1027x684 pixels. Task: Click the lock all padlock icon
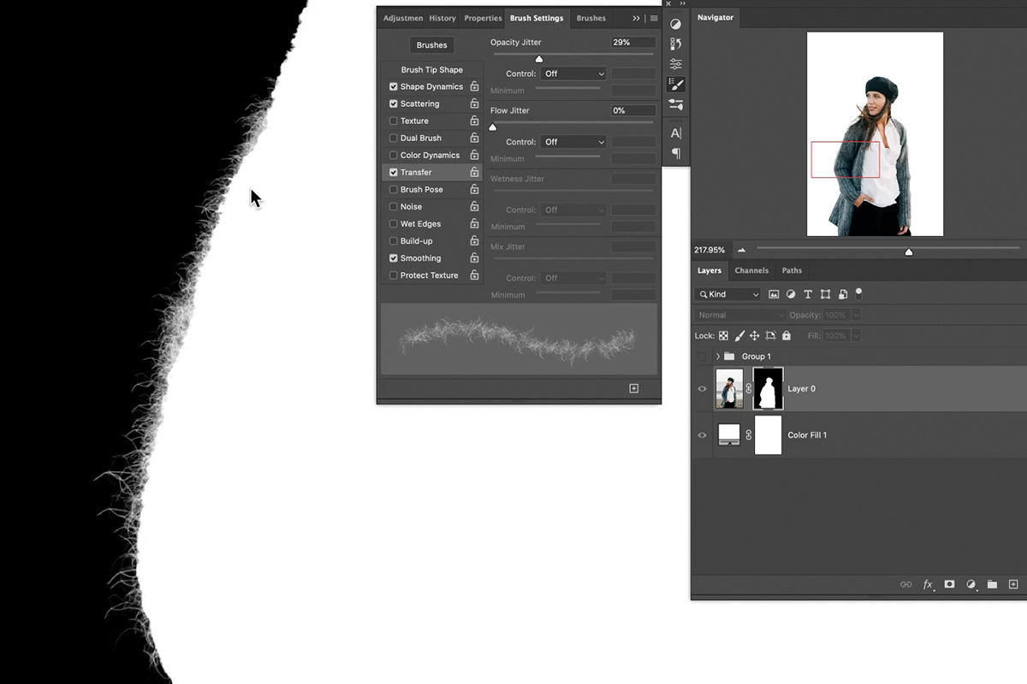coord(787,336)
